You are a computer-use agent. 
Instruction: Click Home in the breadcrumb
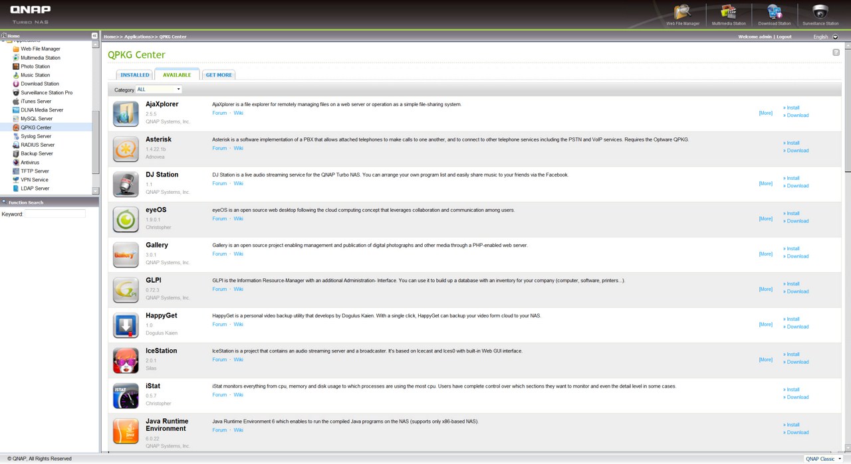click(110, 37)
